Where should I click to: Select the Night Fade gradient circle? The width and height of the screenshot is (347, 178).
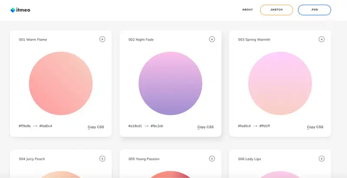click(x=170, y=83)
